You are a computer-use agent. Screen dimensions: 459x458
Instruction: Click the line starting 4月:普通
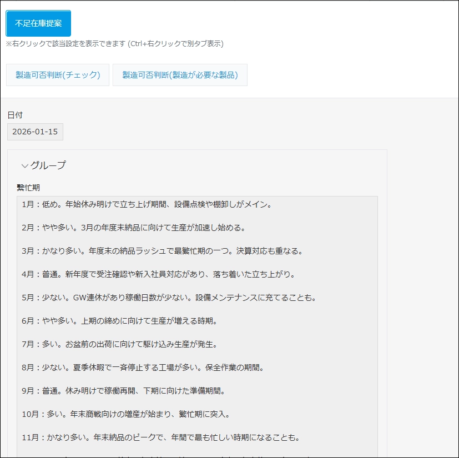(158, 274)
